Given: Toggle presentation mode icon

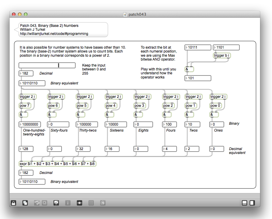Looking at the screenshot, I should pyautogui.click(x=56, y=203).
